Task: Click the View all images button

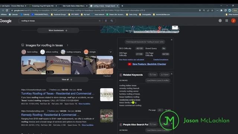Action: click(67, 79)
